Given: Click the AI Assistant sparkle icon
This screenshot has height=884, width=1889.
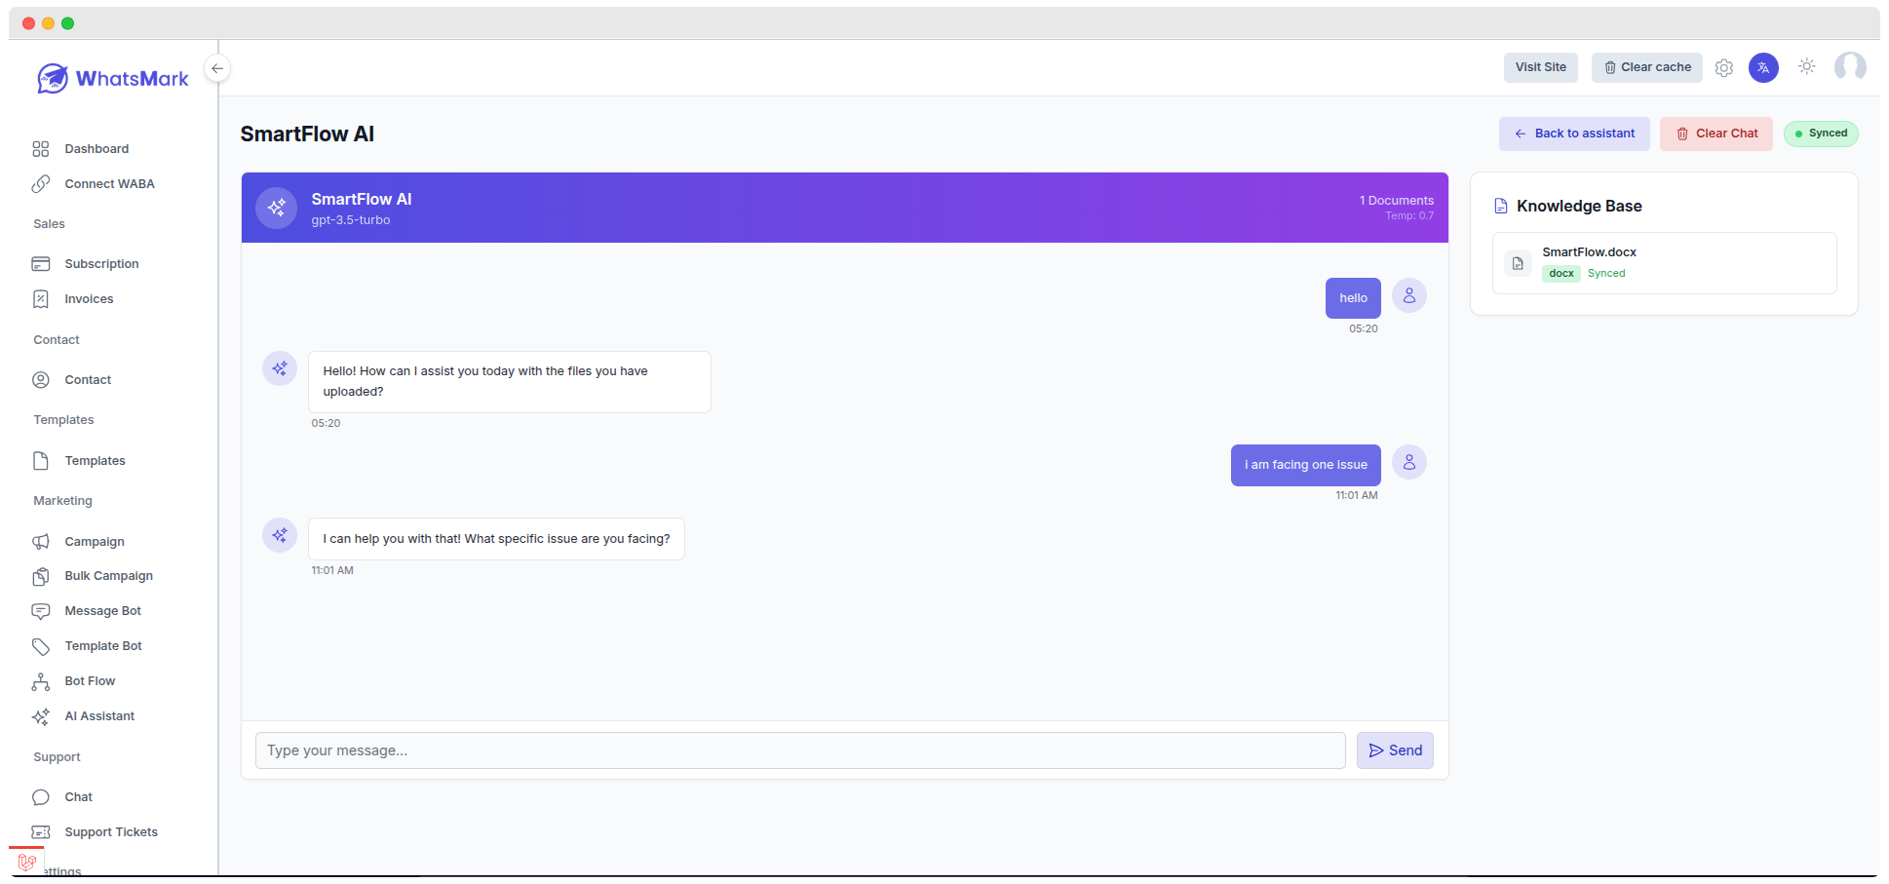Looking at the screenshot, I should pos(41,716).
